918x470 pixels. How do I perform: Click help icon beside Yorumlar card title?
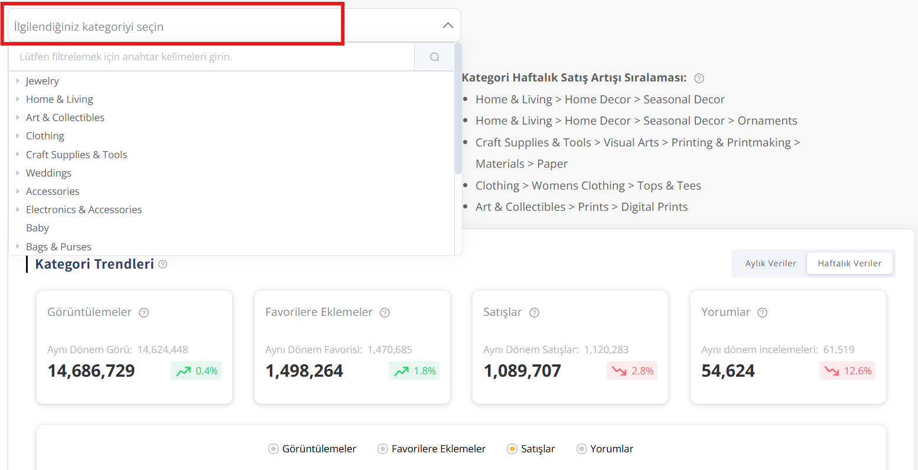[762, 313]
